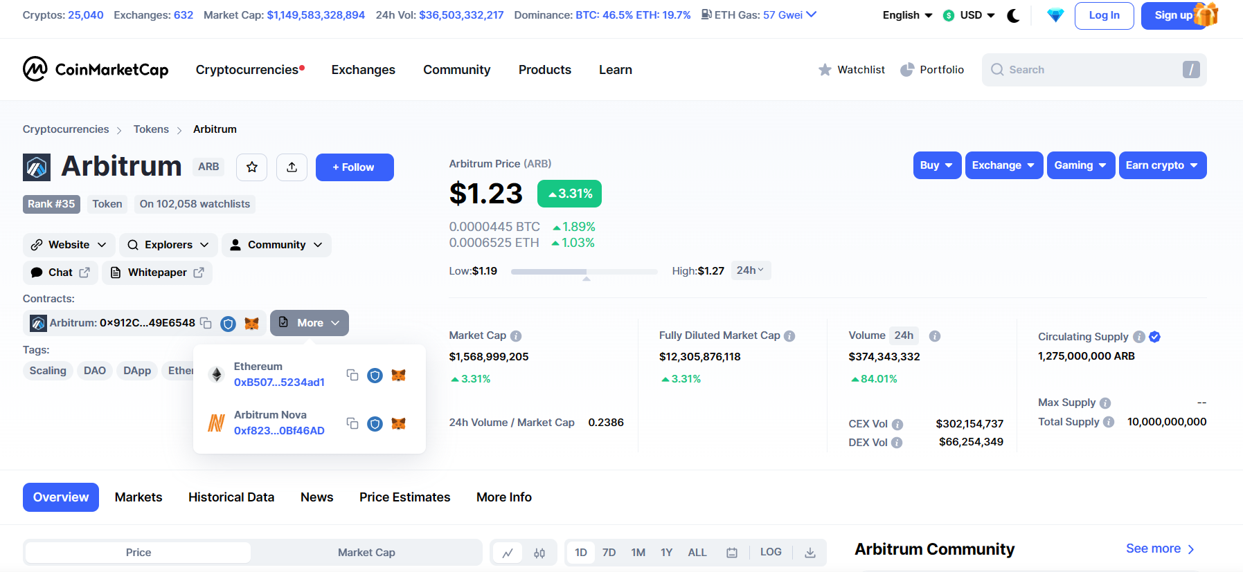Switch chart to candlestick view
This screenshot has width=1243, height=572.
point(539,553)
